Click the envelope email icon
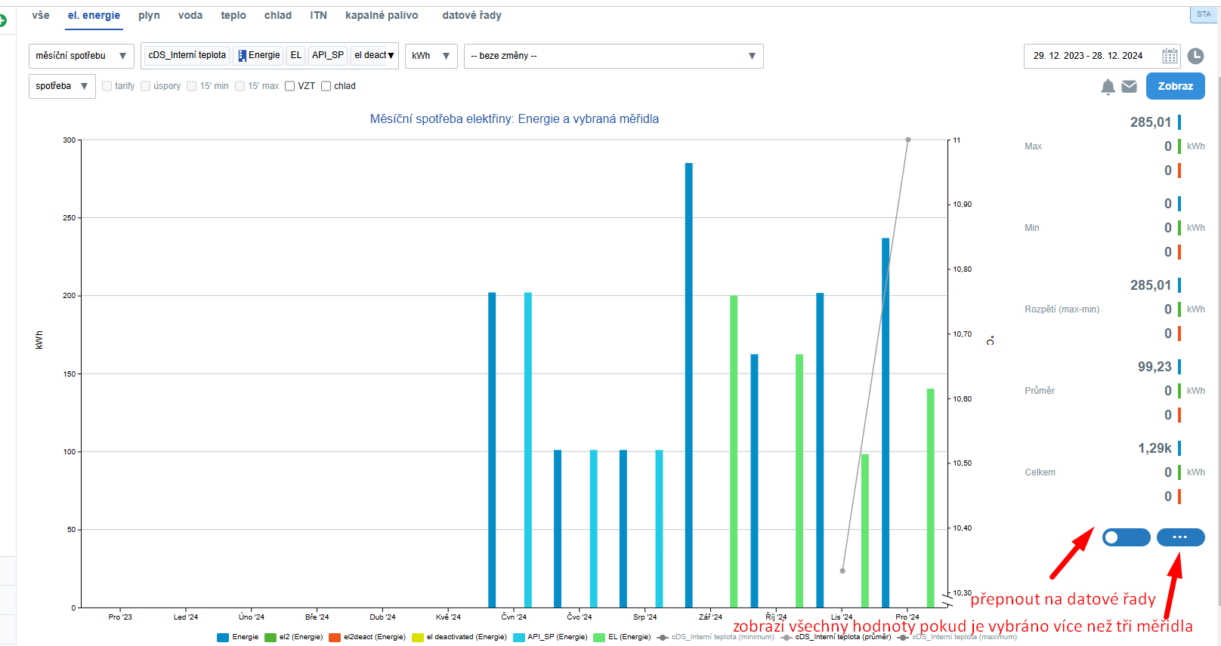 pos(1130,87)
